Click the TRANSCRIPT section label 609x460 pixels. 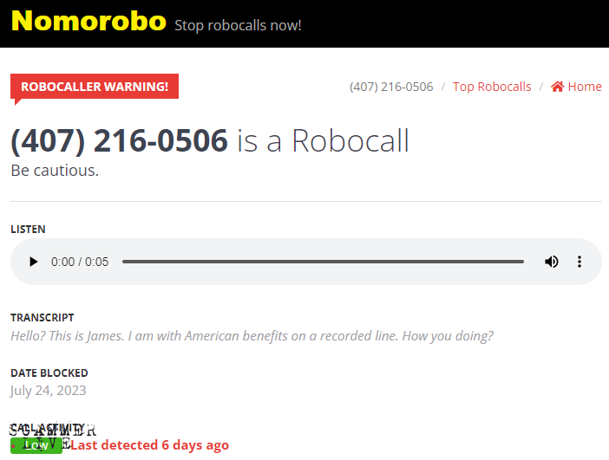tap(43, 318)
